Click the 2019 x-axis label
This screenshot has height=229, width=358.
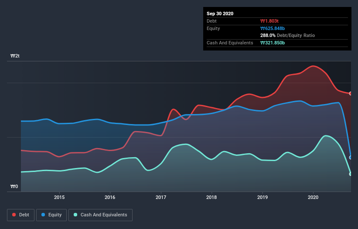click(263, 197)
